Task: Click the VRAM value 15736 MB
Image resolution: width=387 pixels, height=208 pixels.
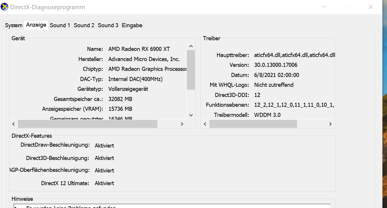Action: point(120,109)
